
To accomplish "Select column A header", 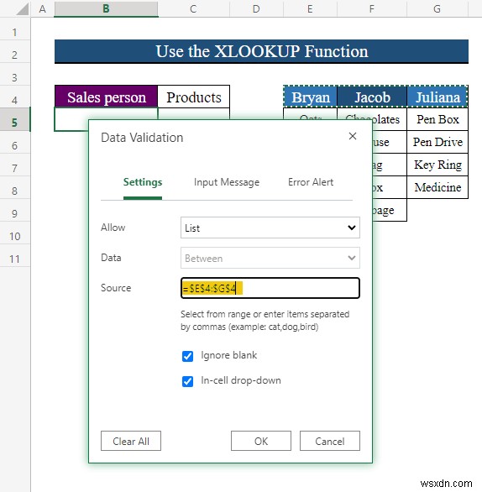I will click(42, 8).
